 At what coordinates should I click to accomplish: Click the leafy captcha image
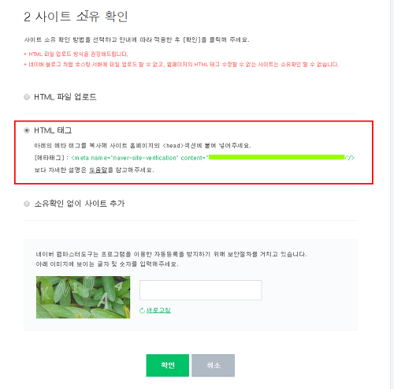coord(83,297)
